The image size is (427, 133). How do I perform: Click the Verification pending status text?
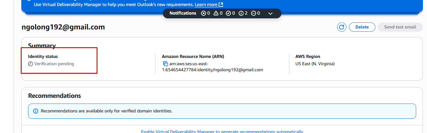pos(54,64)
